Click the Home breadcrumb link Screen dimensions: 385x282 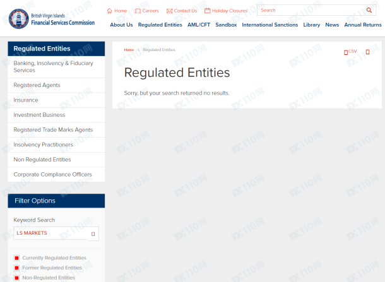(x=129, y=50)
